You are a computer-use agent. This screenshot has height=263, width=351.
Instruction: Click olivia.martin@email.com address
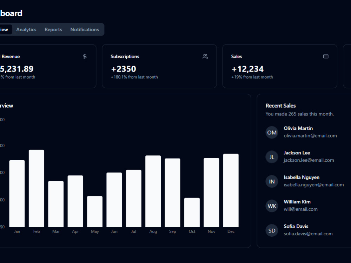tap(310, 136)
